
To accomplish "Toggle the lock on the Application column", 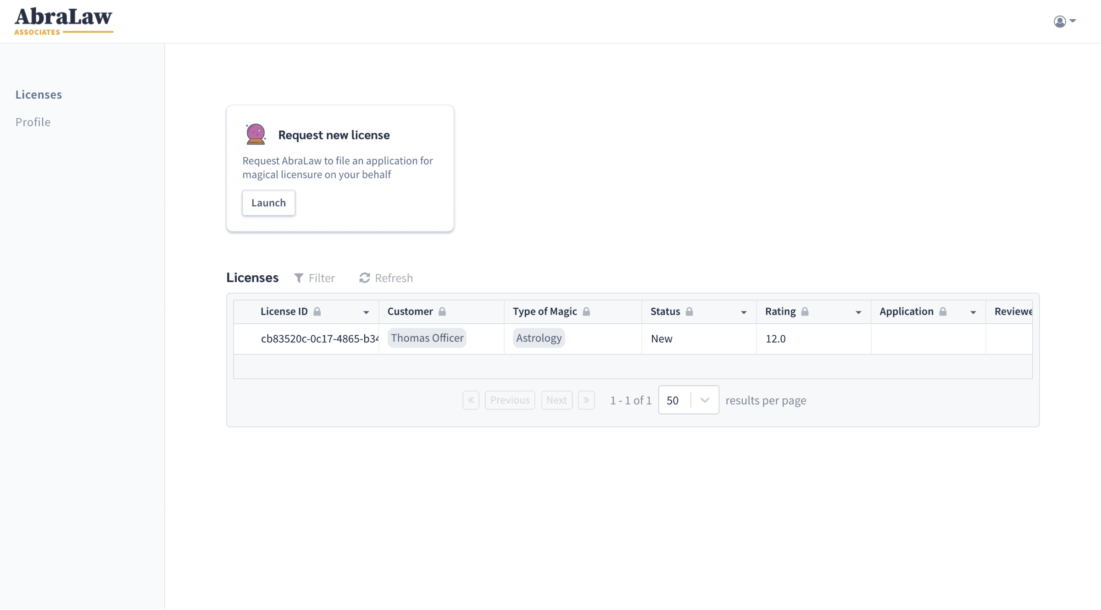I will 943,311.
